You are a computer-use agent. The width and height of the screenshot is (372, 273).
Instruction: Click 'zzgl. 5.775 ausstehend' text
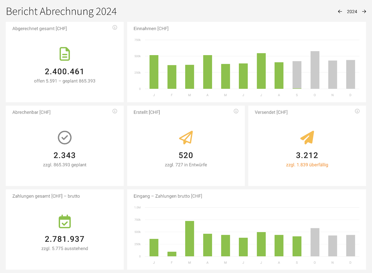pyautogui.click(x=65, y=249)
